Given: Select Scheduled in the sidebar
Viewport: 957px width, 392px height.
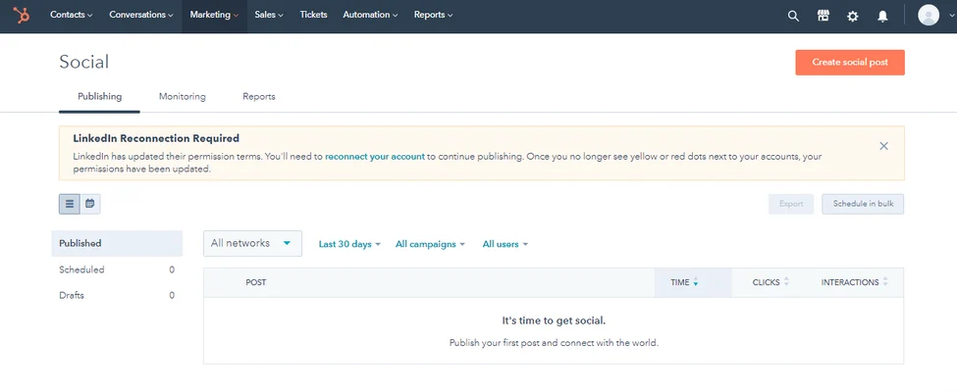Looking at the screenshot, I should [117, 269].
